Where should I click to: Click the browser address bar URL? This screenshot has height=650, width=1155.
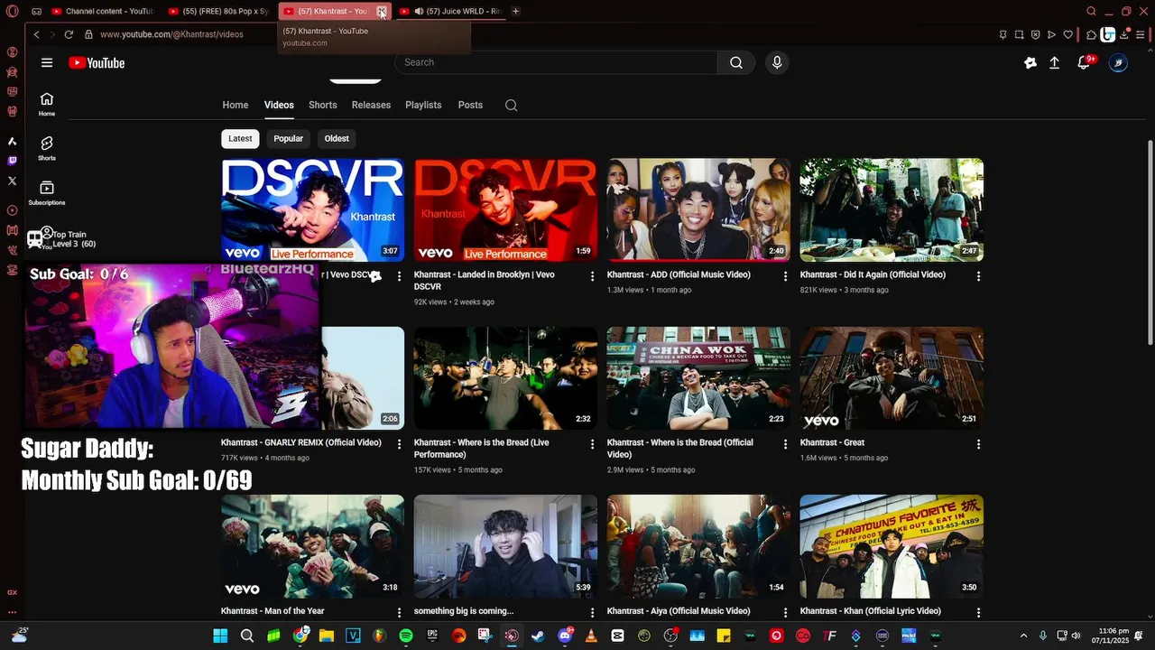point(171,34)
